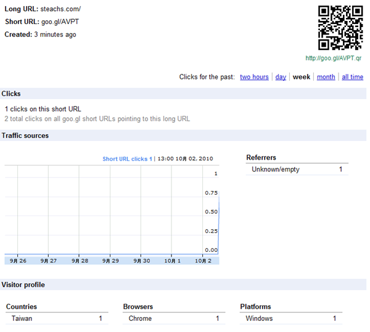This screenshot has height=332, width=370.
Task: Click the 'Short URL clicks 1' chart legend
Action: click(x=127, y=159)
